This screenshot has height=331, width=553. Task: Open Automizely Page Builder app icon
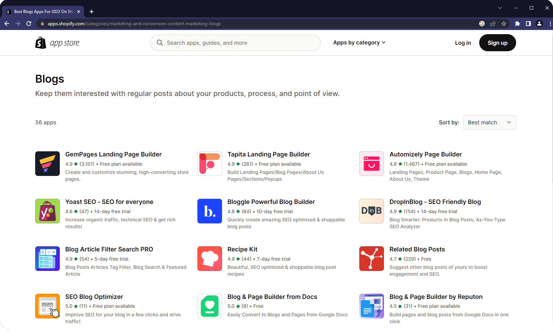(372, 164)
